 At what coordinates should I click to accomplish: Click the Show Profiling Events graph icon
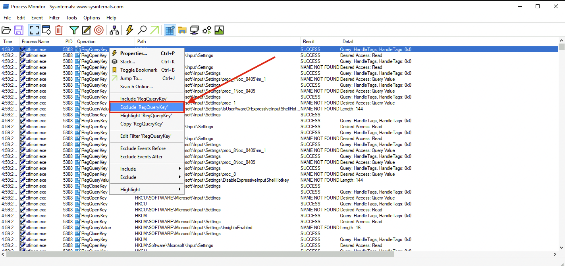coord(219,30)
